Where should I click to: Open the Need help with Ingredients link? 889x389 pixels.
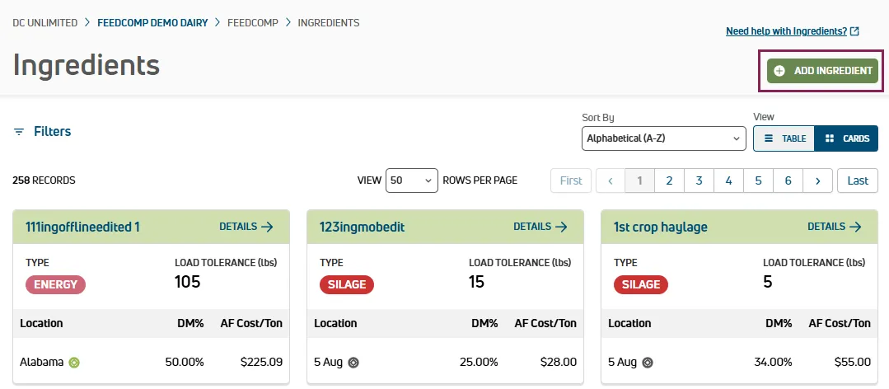point(786,31)
